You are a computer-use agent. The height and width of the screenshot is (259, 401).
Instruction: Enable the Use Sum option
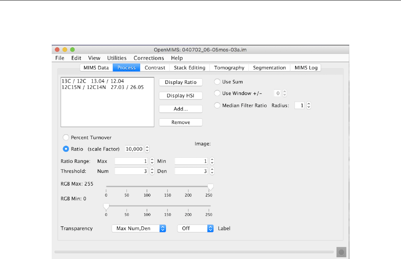point(217,82)
